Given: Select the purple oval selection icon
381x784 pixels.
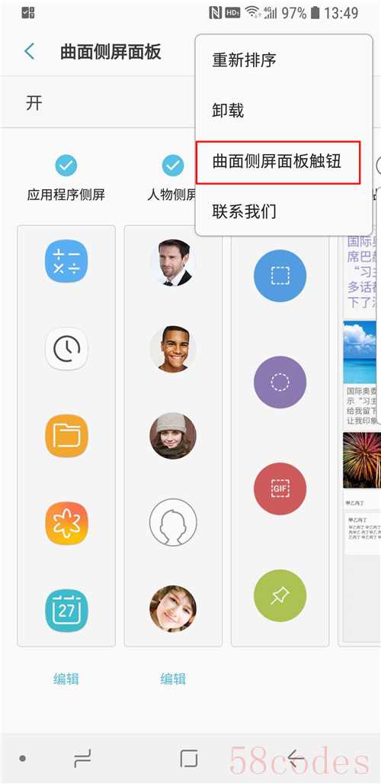Looking at the screenshot, I should [280, 382].
